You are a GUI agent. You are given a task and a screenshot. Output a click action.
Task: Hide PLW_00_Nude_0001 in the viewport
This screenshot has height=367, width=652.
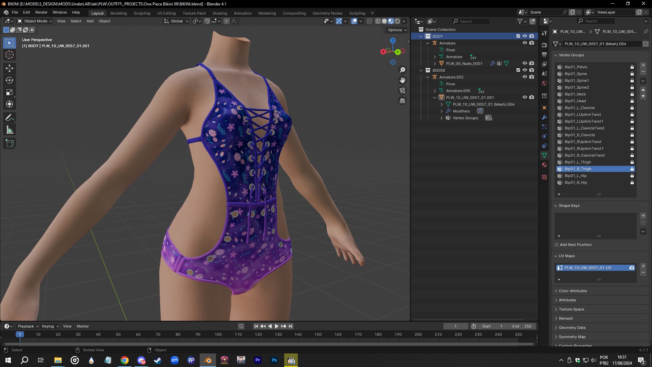[525, 63]
